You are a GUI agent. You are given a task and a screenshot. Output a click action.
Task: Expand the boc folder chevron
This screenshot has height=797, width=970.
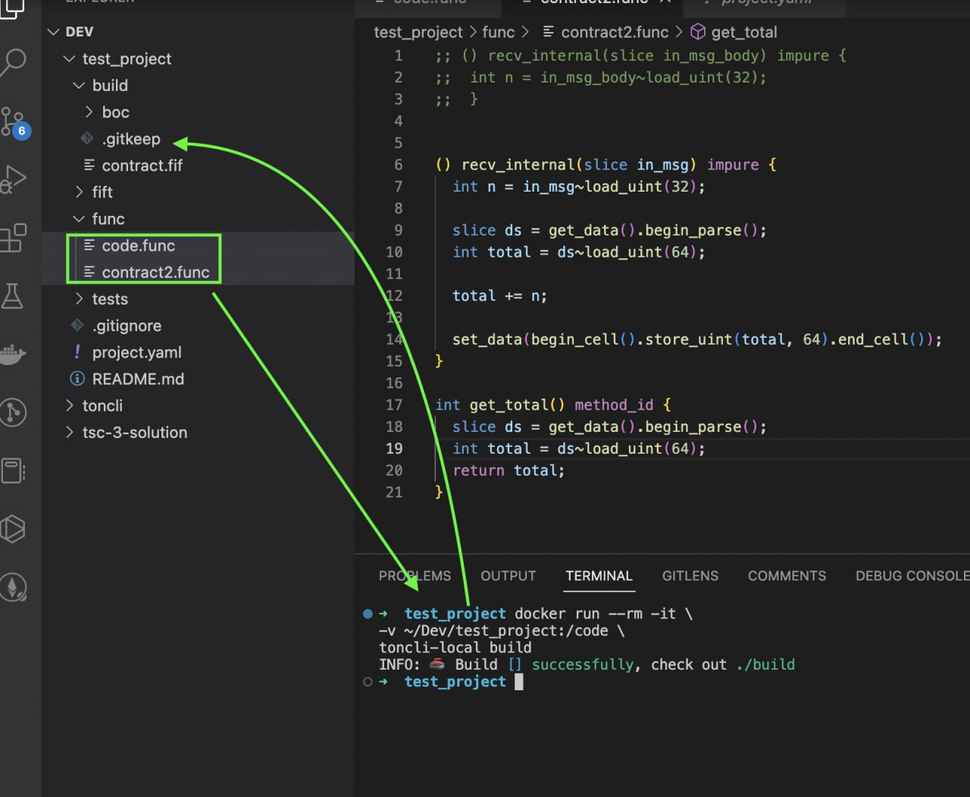(89, 112)
